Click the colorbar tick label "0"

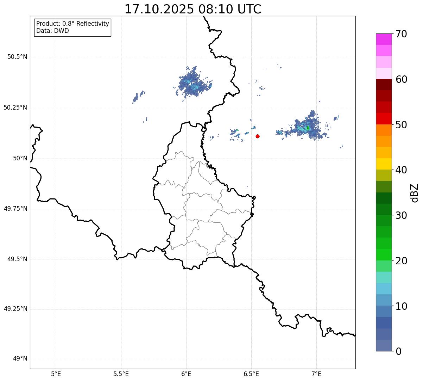click(x=398, y=351)
